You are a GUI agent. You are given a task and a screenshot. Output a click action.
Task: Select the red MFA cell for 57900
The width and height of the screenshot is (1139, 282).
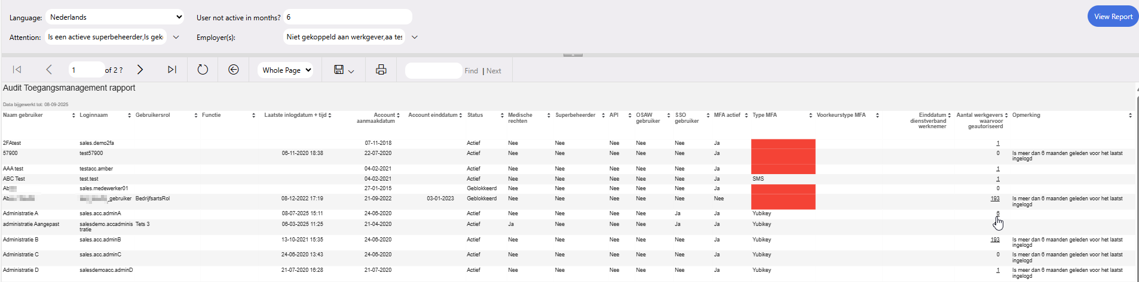(783, 156)
